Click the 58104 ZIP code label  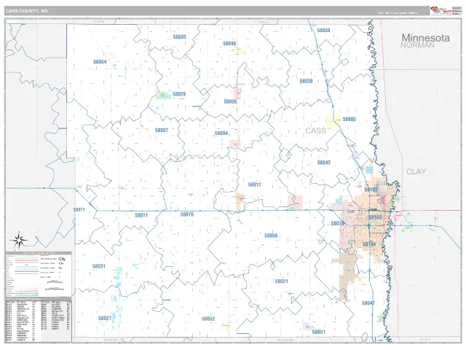[x=369, y=244]
